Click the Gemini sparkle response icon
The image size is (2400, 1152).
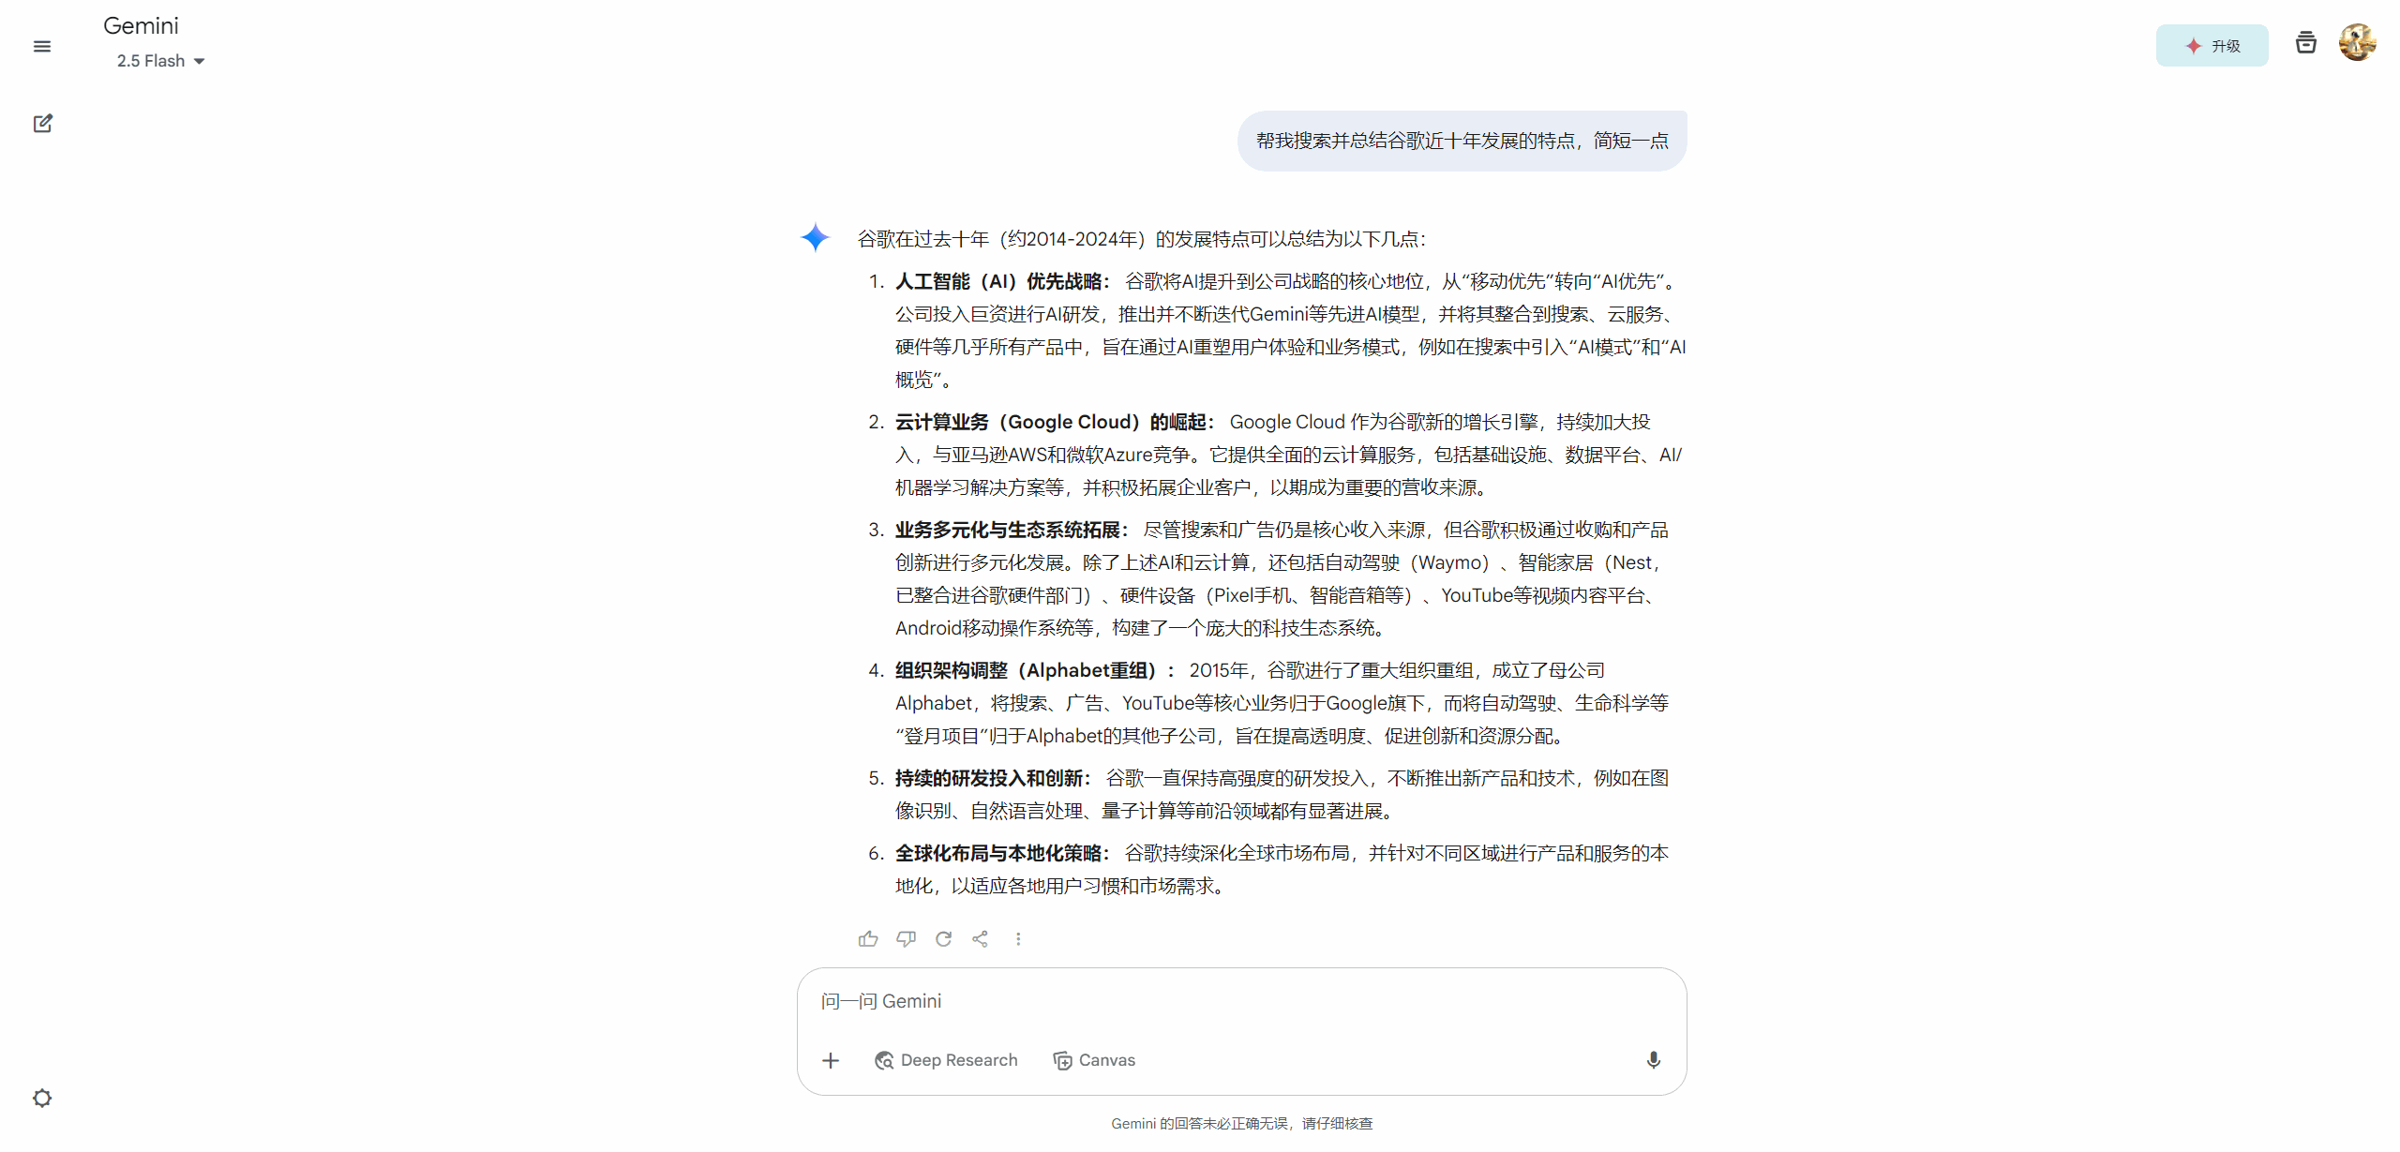[816, 237]
